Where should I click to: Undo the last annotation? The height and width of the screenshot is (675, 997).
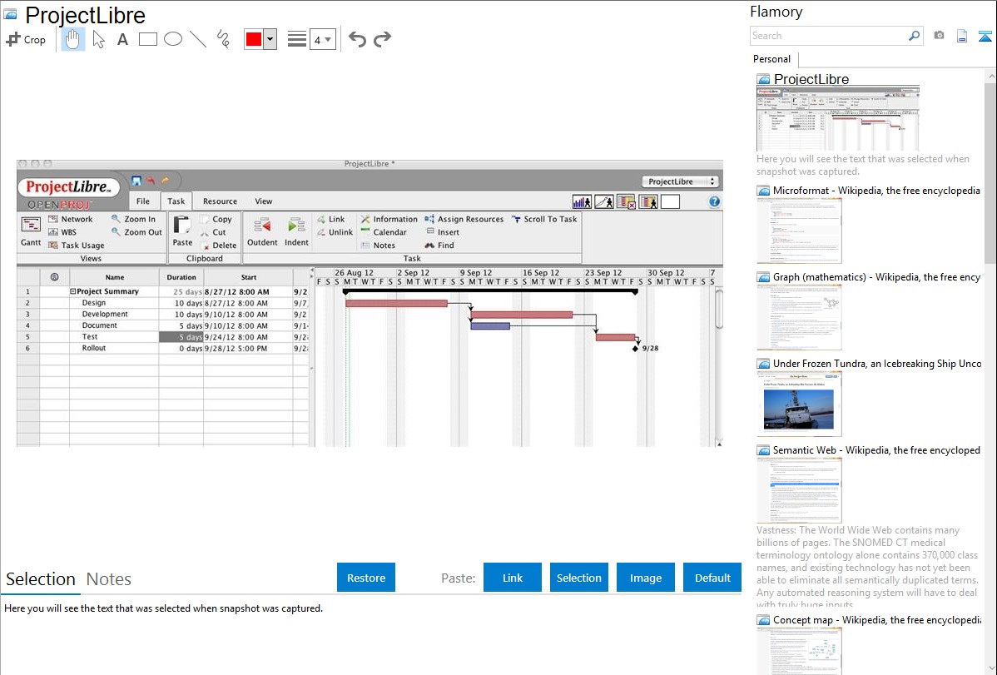click(357, 39)
